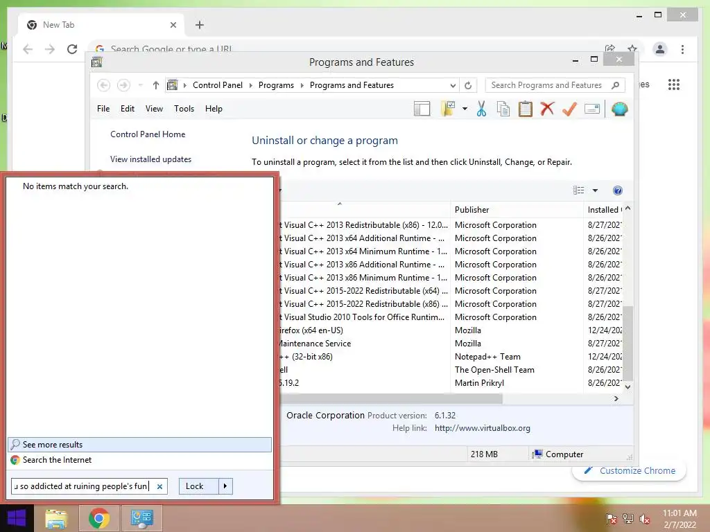Open the View menu

pos(154,109)
